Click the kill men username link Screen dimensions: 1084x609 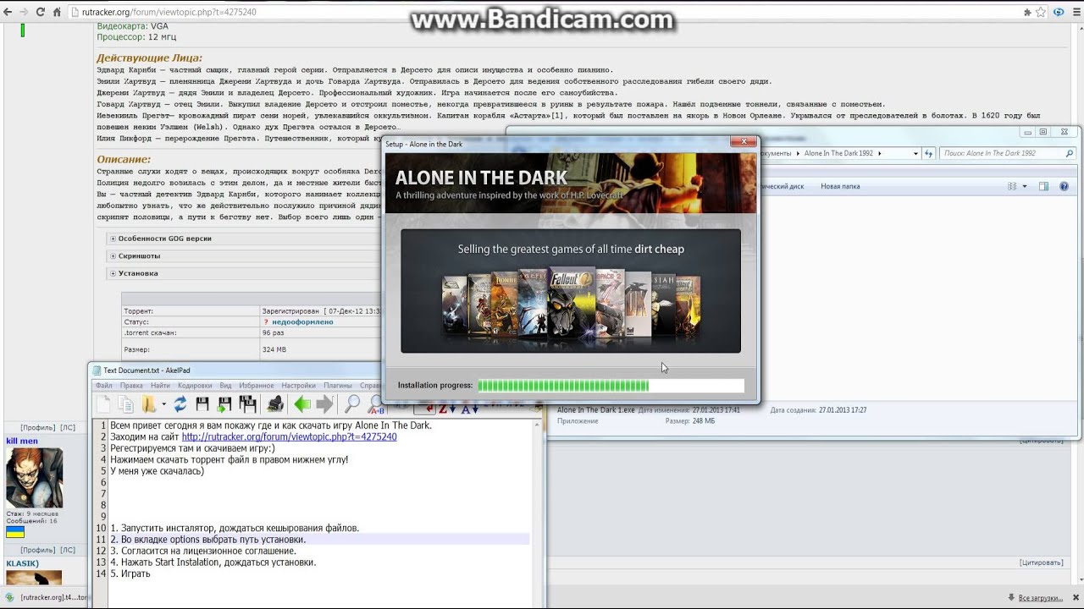click(22, 441)
